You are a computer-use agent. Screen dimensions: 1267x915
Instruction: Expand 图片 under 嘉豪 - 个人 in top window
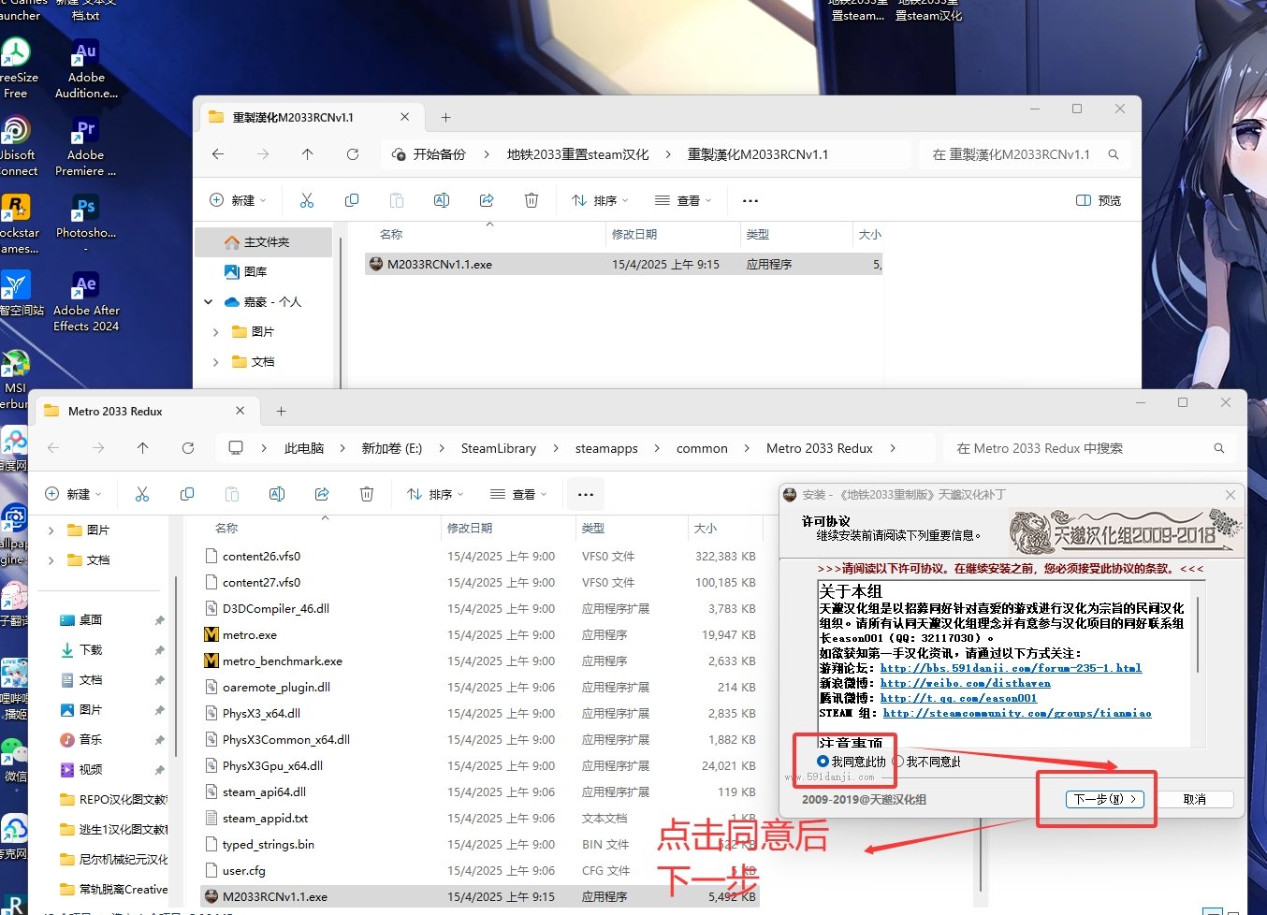coord(216,332)
